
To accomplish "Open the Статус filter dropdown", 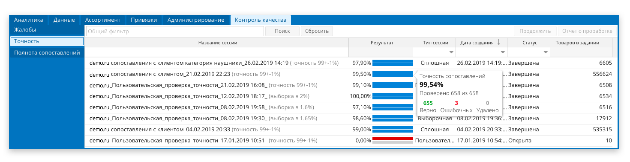I will 546,52.
